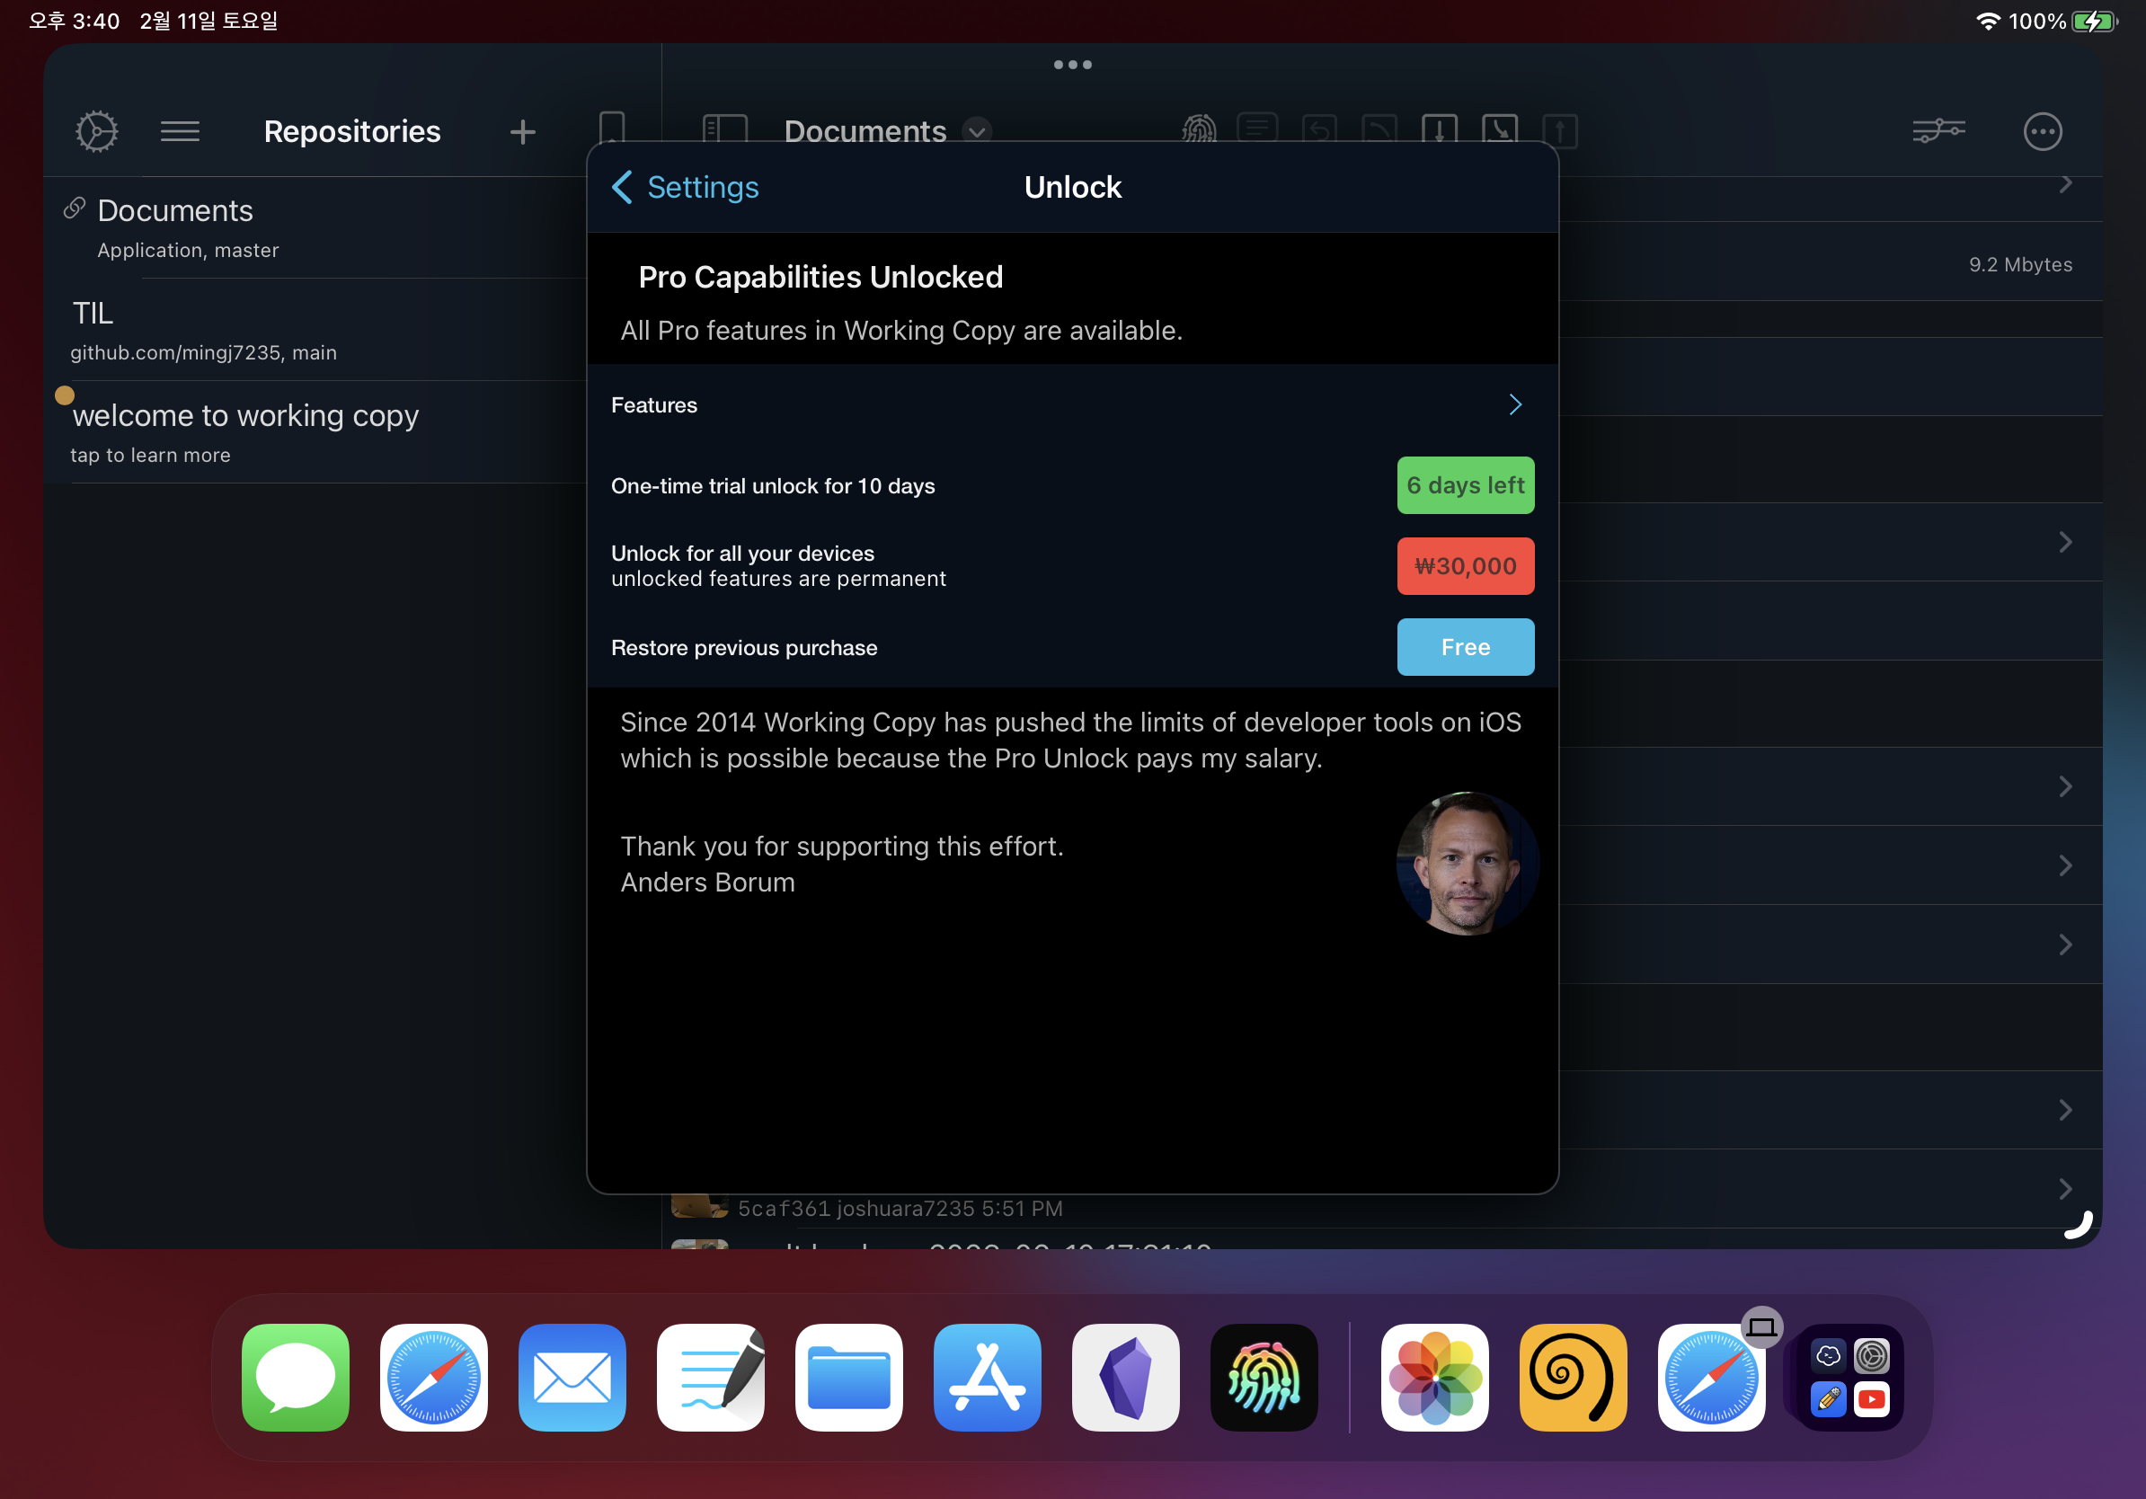Select the Documents repository in sidebar
Viewport: 2146px width, 1499px height.
point(314,228)
